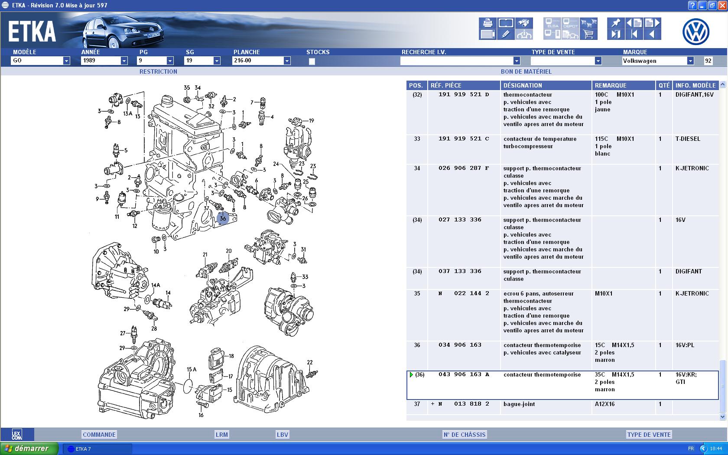Open the RECHERCHE I.V. dropdown
The image size is (728, 455).
pyautogui.click(x=517, y=61)
